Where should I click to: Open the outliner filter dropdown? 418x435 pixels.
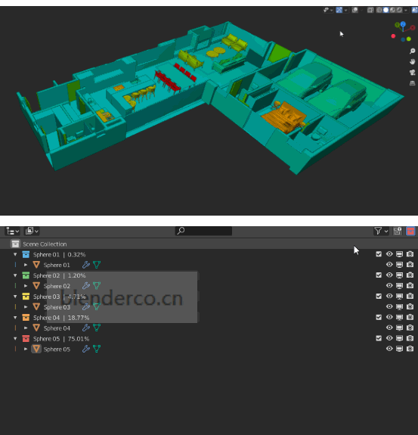tap(381, 231)
